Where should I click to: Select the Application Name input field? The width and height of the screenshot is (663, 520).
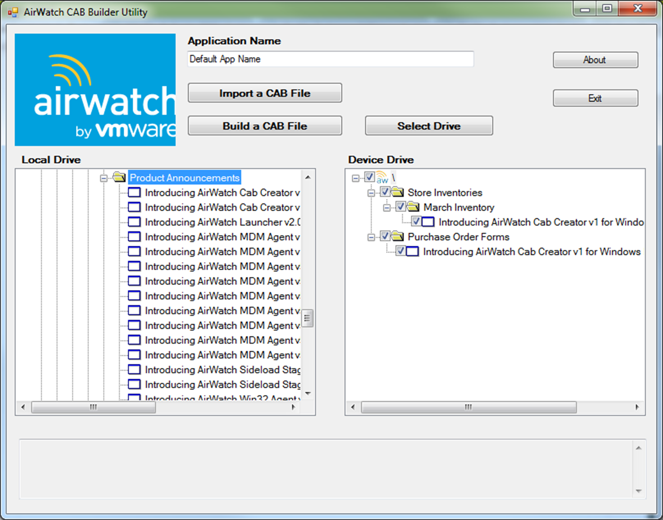pos(331,59)
